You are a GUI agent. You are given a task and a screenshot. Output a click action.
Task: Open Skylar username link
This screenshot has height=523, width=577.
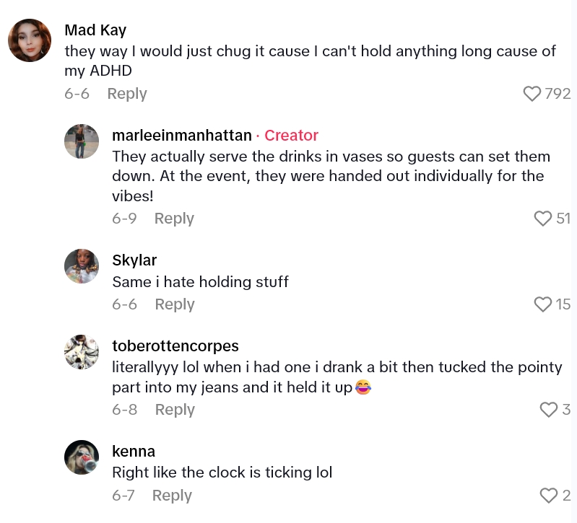(134, 260)
